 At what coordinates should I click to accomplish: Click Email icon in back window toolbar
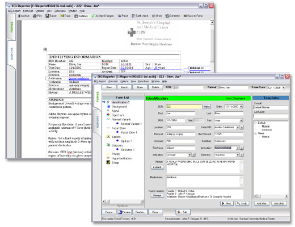point(62,16)
